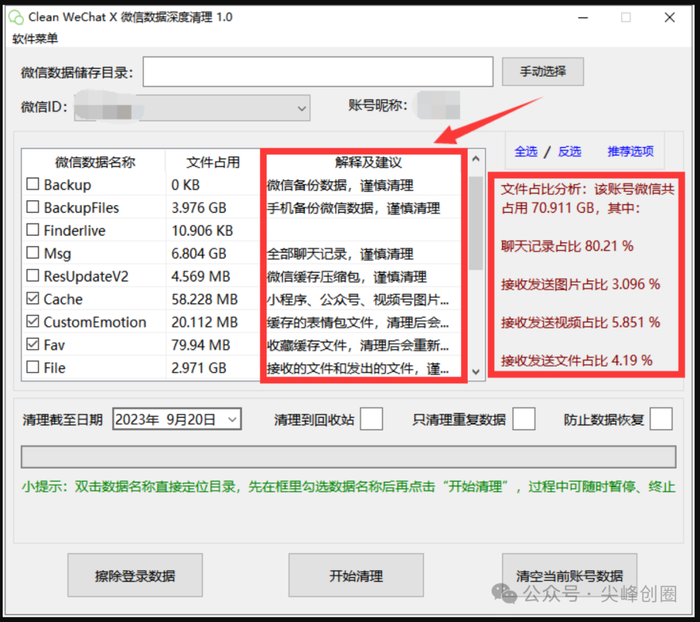Close the Clean WeChat X window
Image resolution: width=700 pixels, height=622 pixels.
tap(669, 18)
